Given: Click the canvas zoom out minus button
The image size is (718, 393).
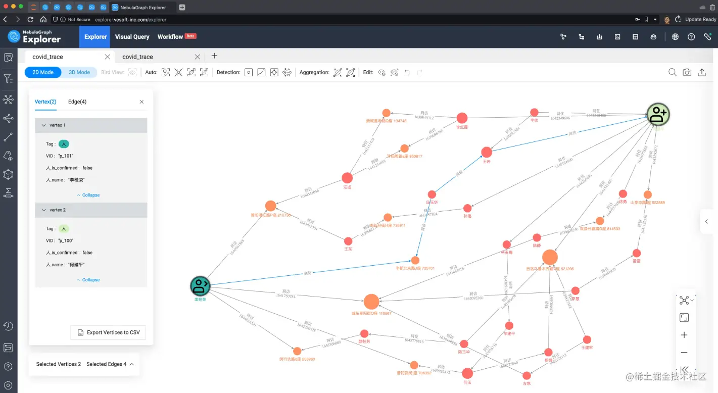Looking at the screenshot, I should (x=684, y=352).
